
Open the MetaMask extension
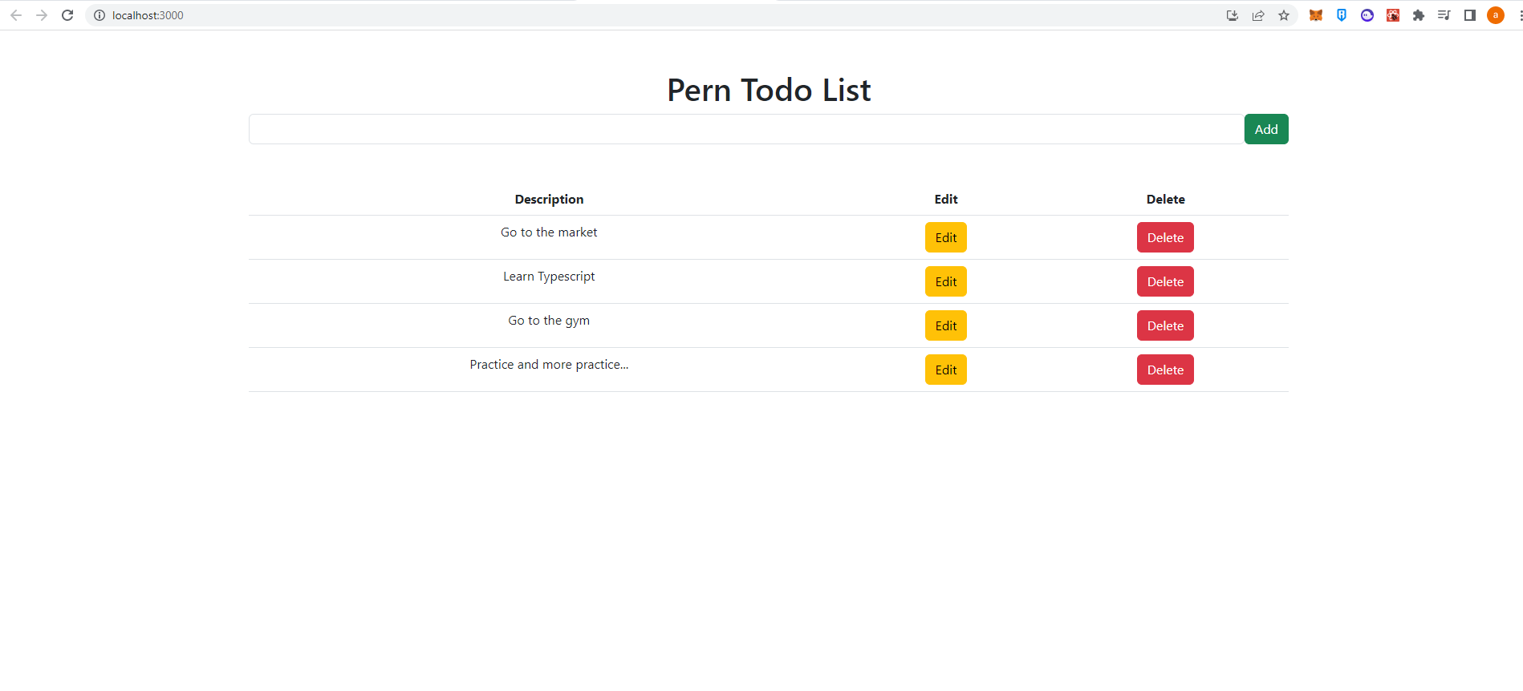pos(1315,15)
